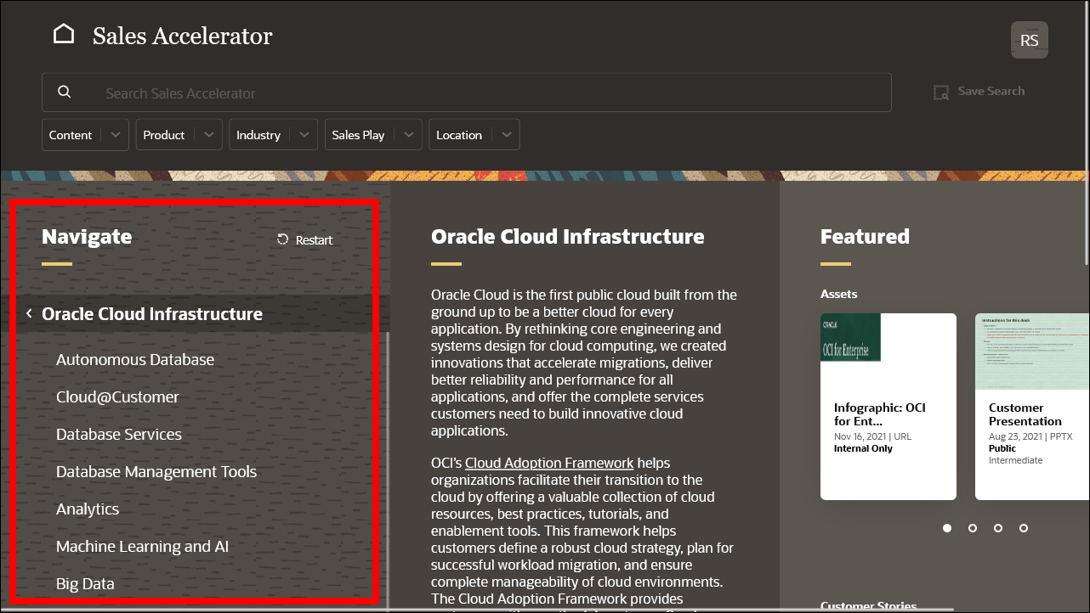1090x613 pixels.
Task: Click the Home icon in the header
Action: [64, 31]
